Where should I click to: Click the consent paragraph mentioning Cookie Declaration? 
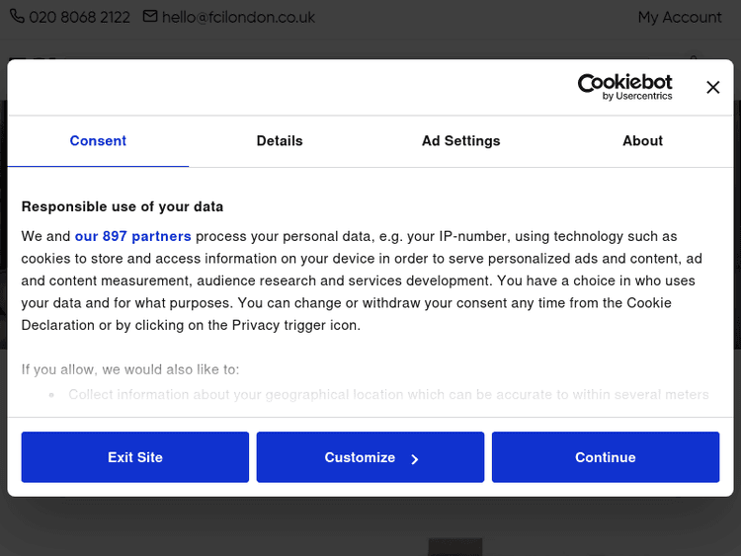(361, 280)
